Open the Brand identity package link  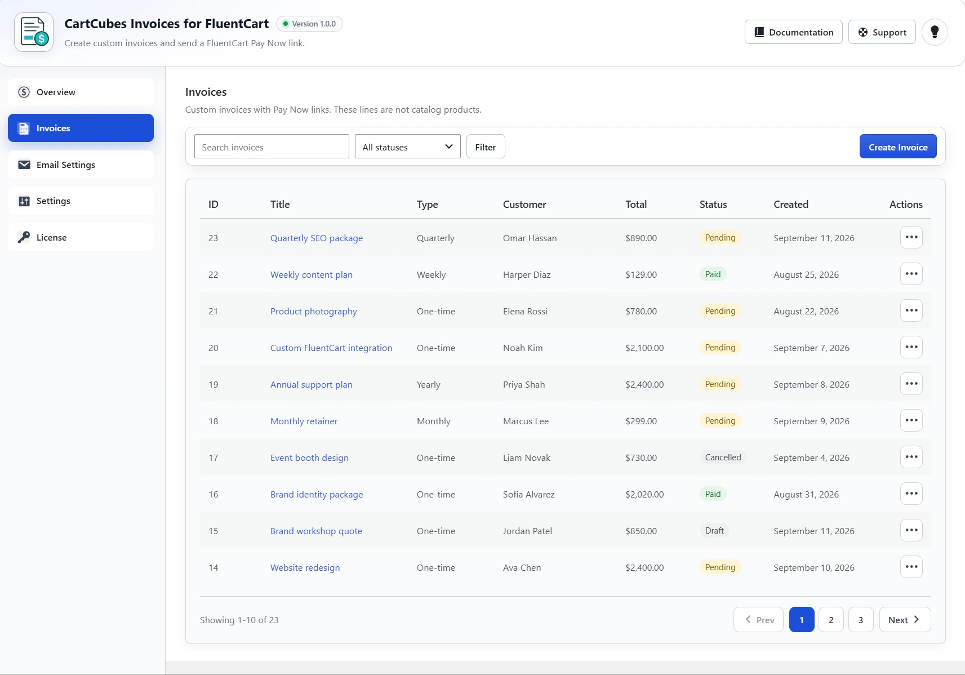(x=317, y=494)
